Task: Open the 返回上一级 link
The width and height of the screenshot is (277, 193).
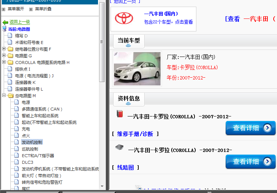Action: coord(20,22)
